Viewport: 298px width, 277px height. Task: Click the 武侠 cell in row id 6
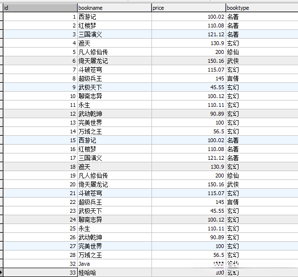tap(262, 61)
